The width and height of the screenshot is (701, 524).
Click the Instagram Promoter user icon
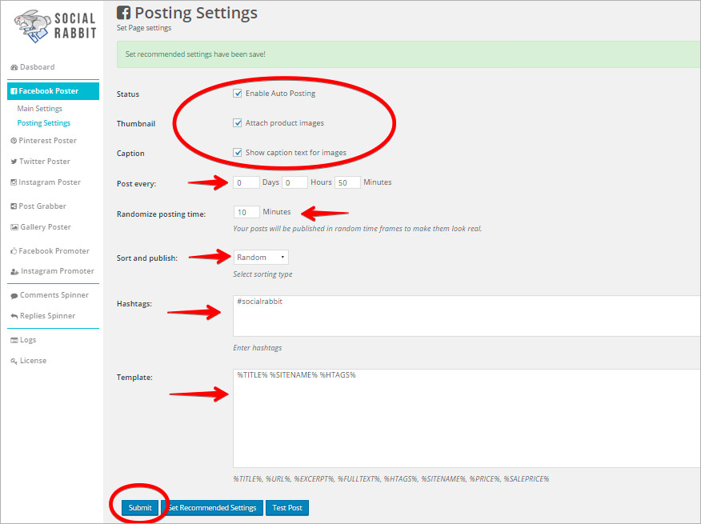[14, 271]
